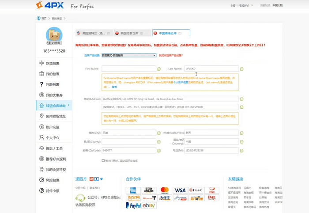Copy the ZipCode field using its icon
This screenshot has height=213, width=309.
(x=159, y=151)
